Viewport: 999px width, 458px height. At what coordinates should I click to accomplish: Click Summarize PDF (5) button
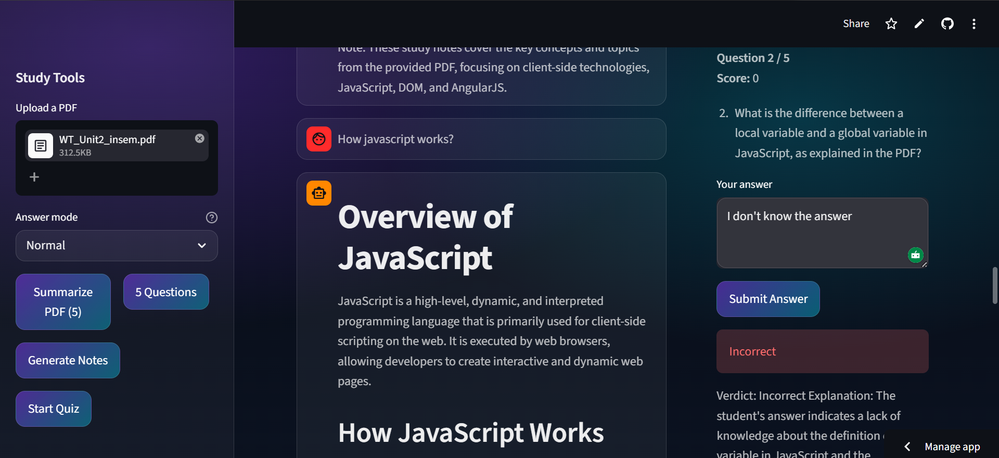[x=63, y=302]
